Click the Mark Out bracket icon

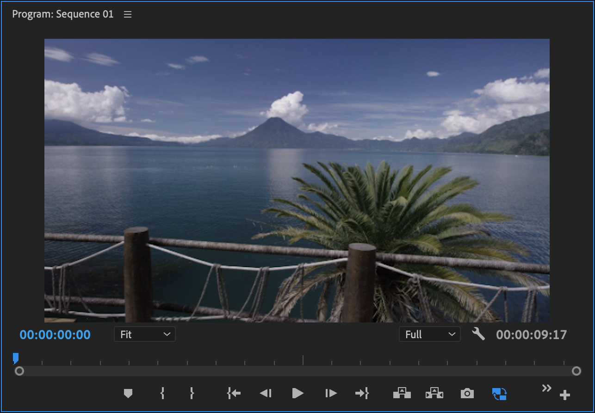(x=192, y=393)
